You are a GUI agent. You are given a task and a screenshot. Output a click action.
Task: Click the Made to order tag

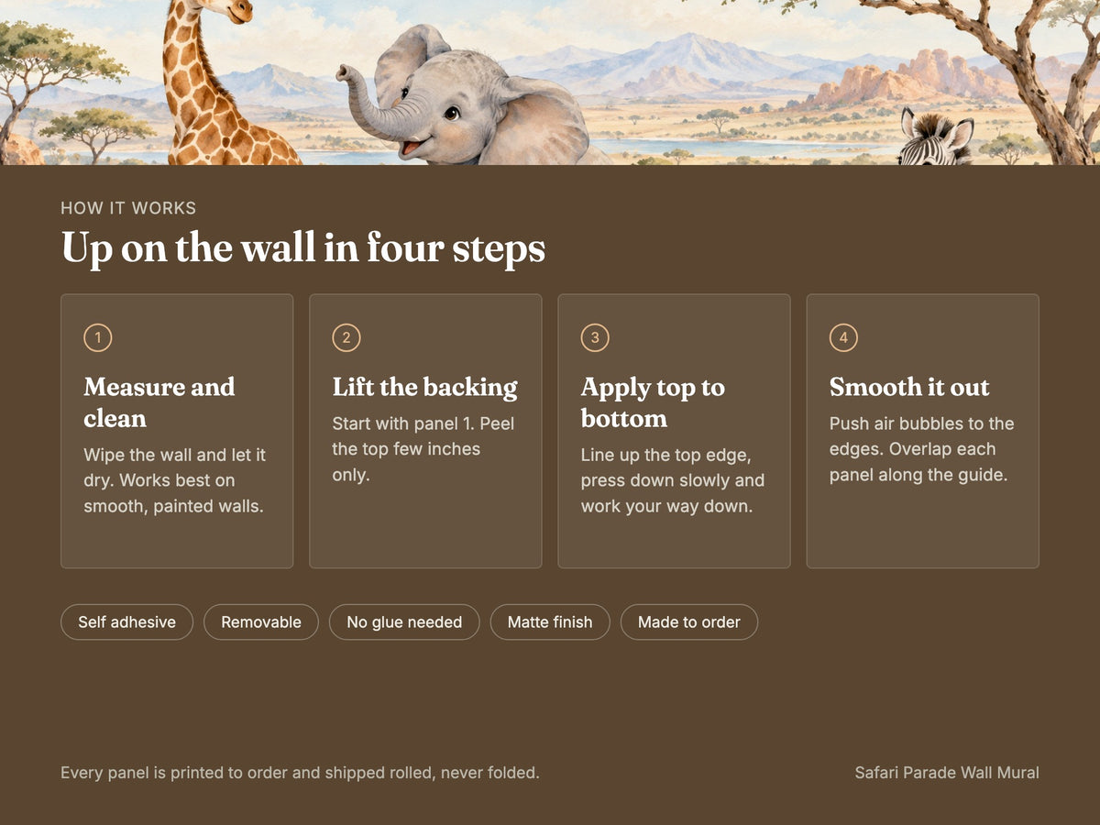pyautogui.click(x=689, y=621)
